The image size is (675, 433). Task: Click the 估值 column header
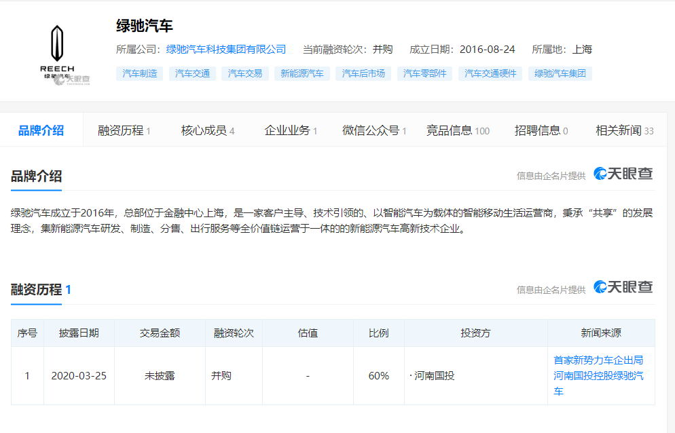[x=308, y=333]
